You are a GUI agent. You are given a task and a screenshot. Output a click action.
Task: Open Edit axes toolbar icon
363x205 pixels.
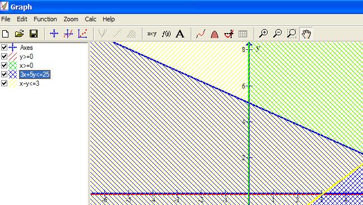coord(54,34)
